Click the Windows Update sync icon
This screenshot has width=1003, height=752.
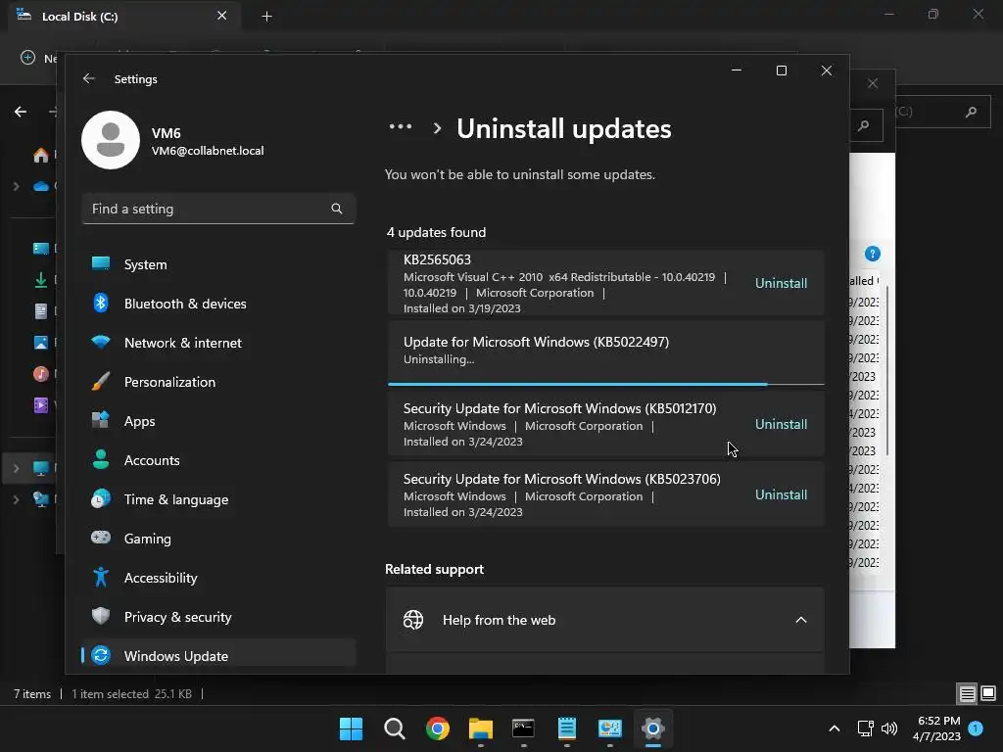click(101, 655)
